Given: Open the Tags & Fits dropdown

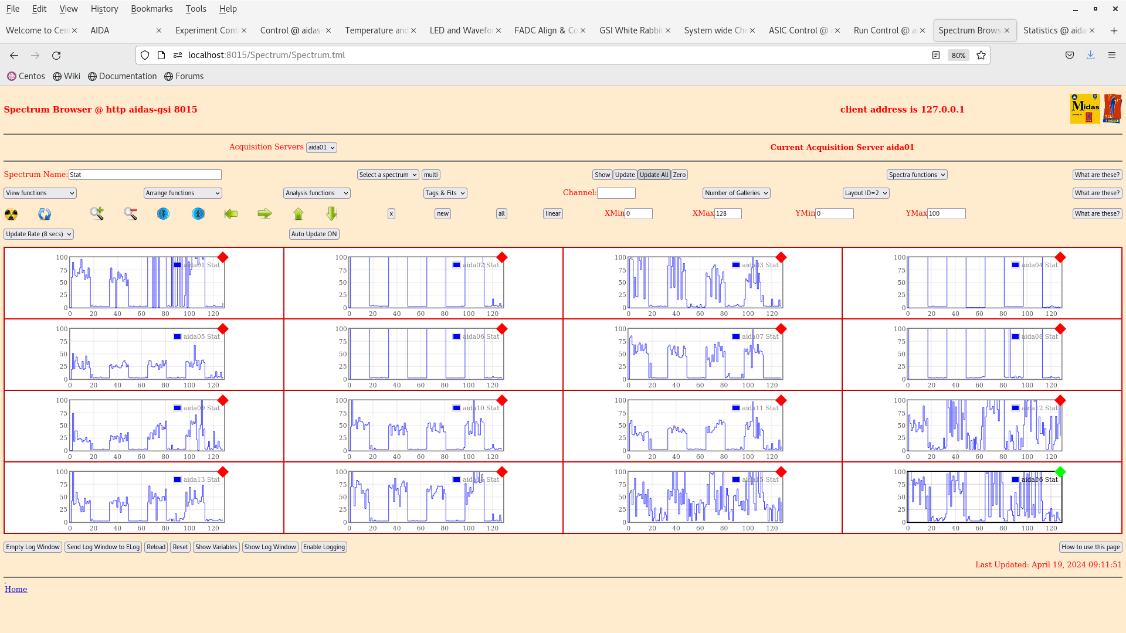Looking at the screenshot, I should 445,193.
